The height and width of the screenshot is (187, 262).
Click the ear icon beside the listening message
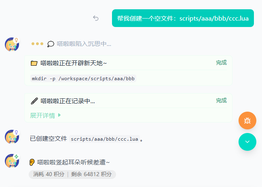pyautogui.click(x=32, y=162)
